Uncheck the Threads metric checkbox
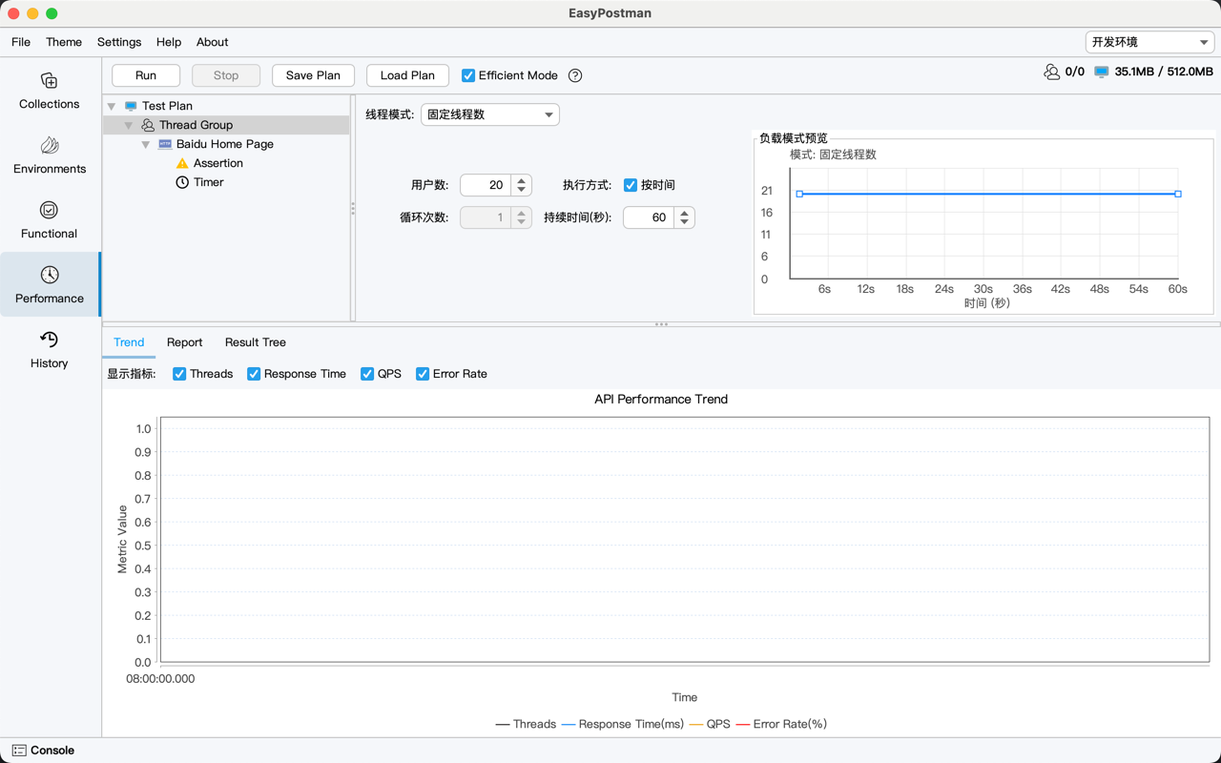Viewport: 1221px width, 763px height. click(x=179, y=374)
